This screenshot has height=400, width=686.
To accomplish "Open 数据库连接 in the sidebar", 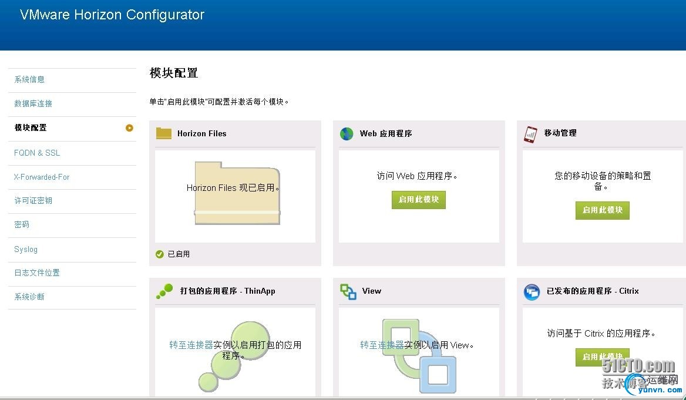I will point(33,104).
